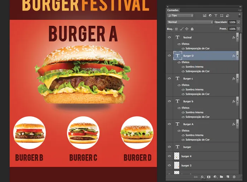The height and width of the screenshot is (182, 247).
Task: Open the Camadas panel options menu
Action: point(240,10)
